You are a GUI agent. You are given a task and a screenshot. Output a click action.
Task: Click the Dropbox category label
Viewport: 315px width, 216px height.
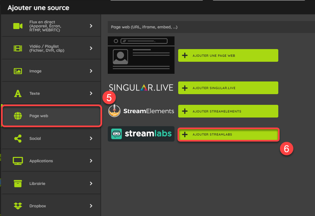[38, 206]
